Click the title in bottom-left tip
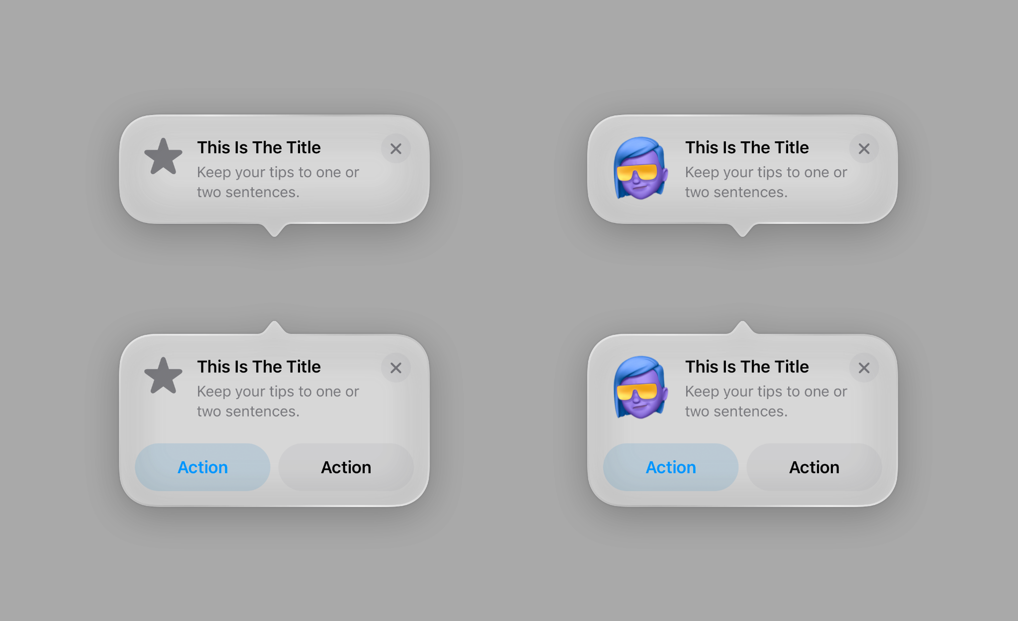This screenshot has width=1018, height=621. coord(259,367)
